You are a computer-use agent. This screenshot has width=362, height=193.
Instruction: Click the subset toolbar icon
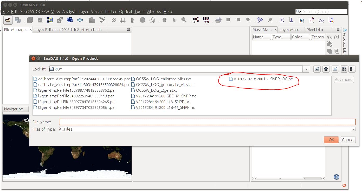(x=60, y=20)
